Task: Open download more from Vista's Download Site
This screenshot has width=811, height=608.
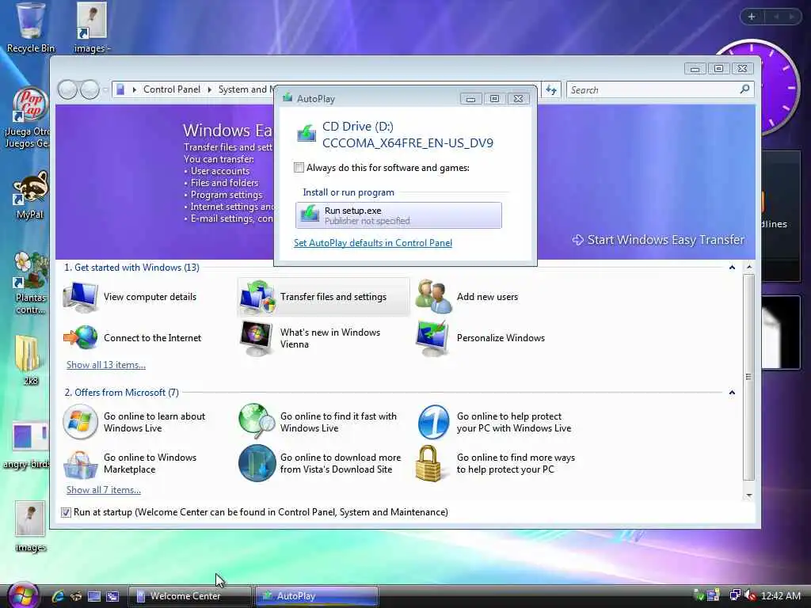Action: pos(320,463)
